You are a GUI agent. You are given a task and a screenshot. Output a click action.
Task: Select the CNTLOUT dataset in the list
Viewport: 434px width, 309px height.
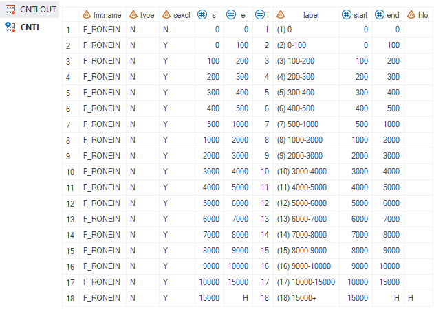(30, 10)
